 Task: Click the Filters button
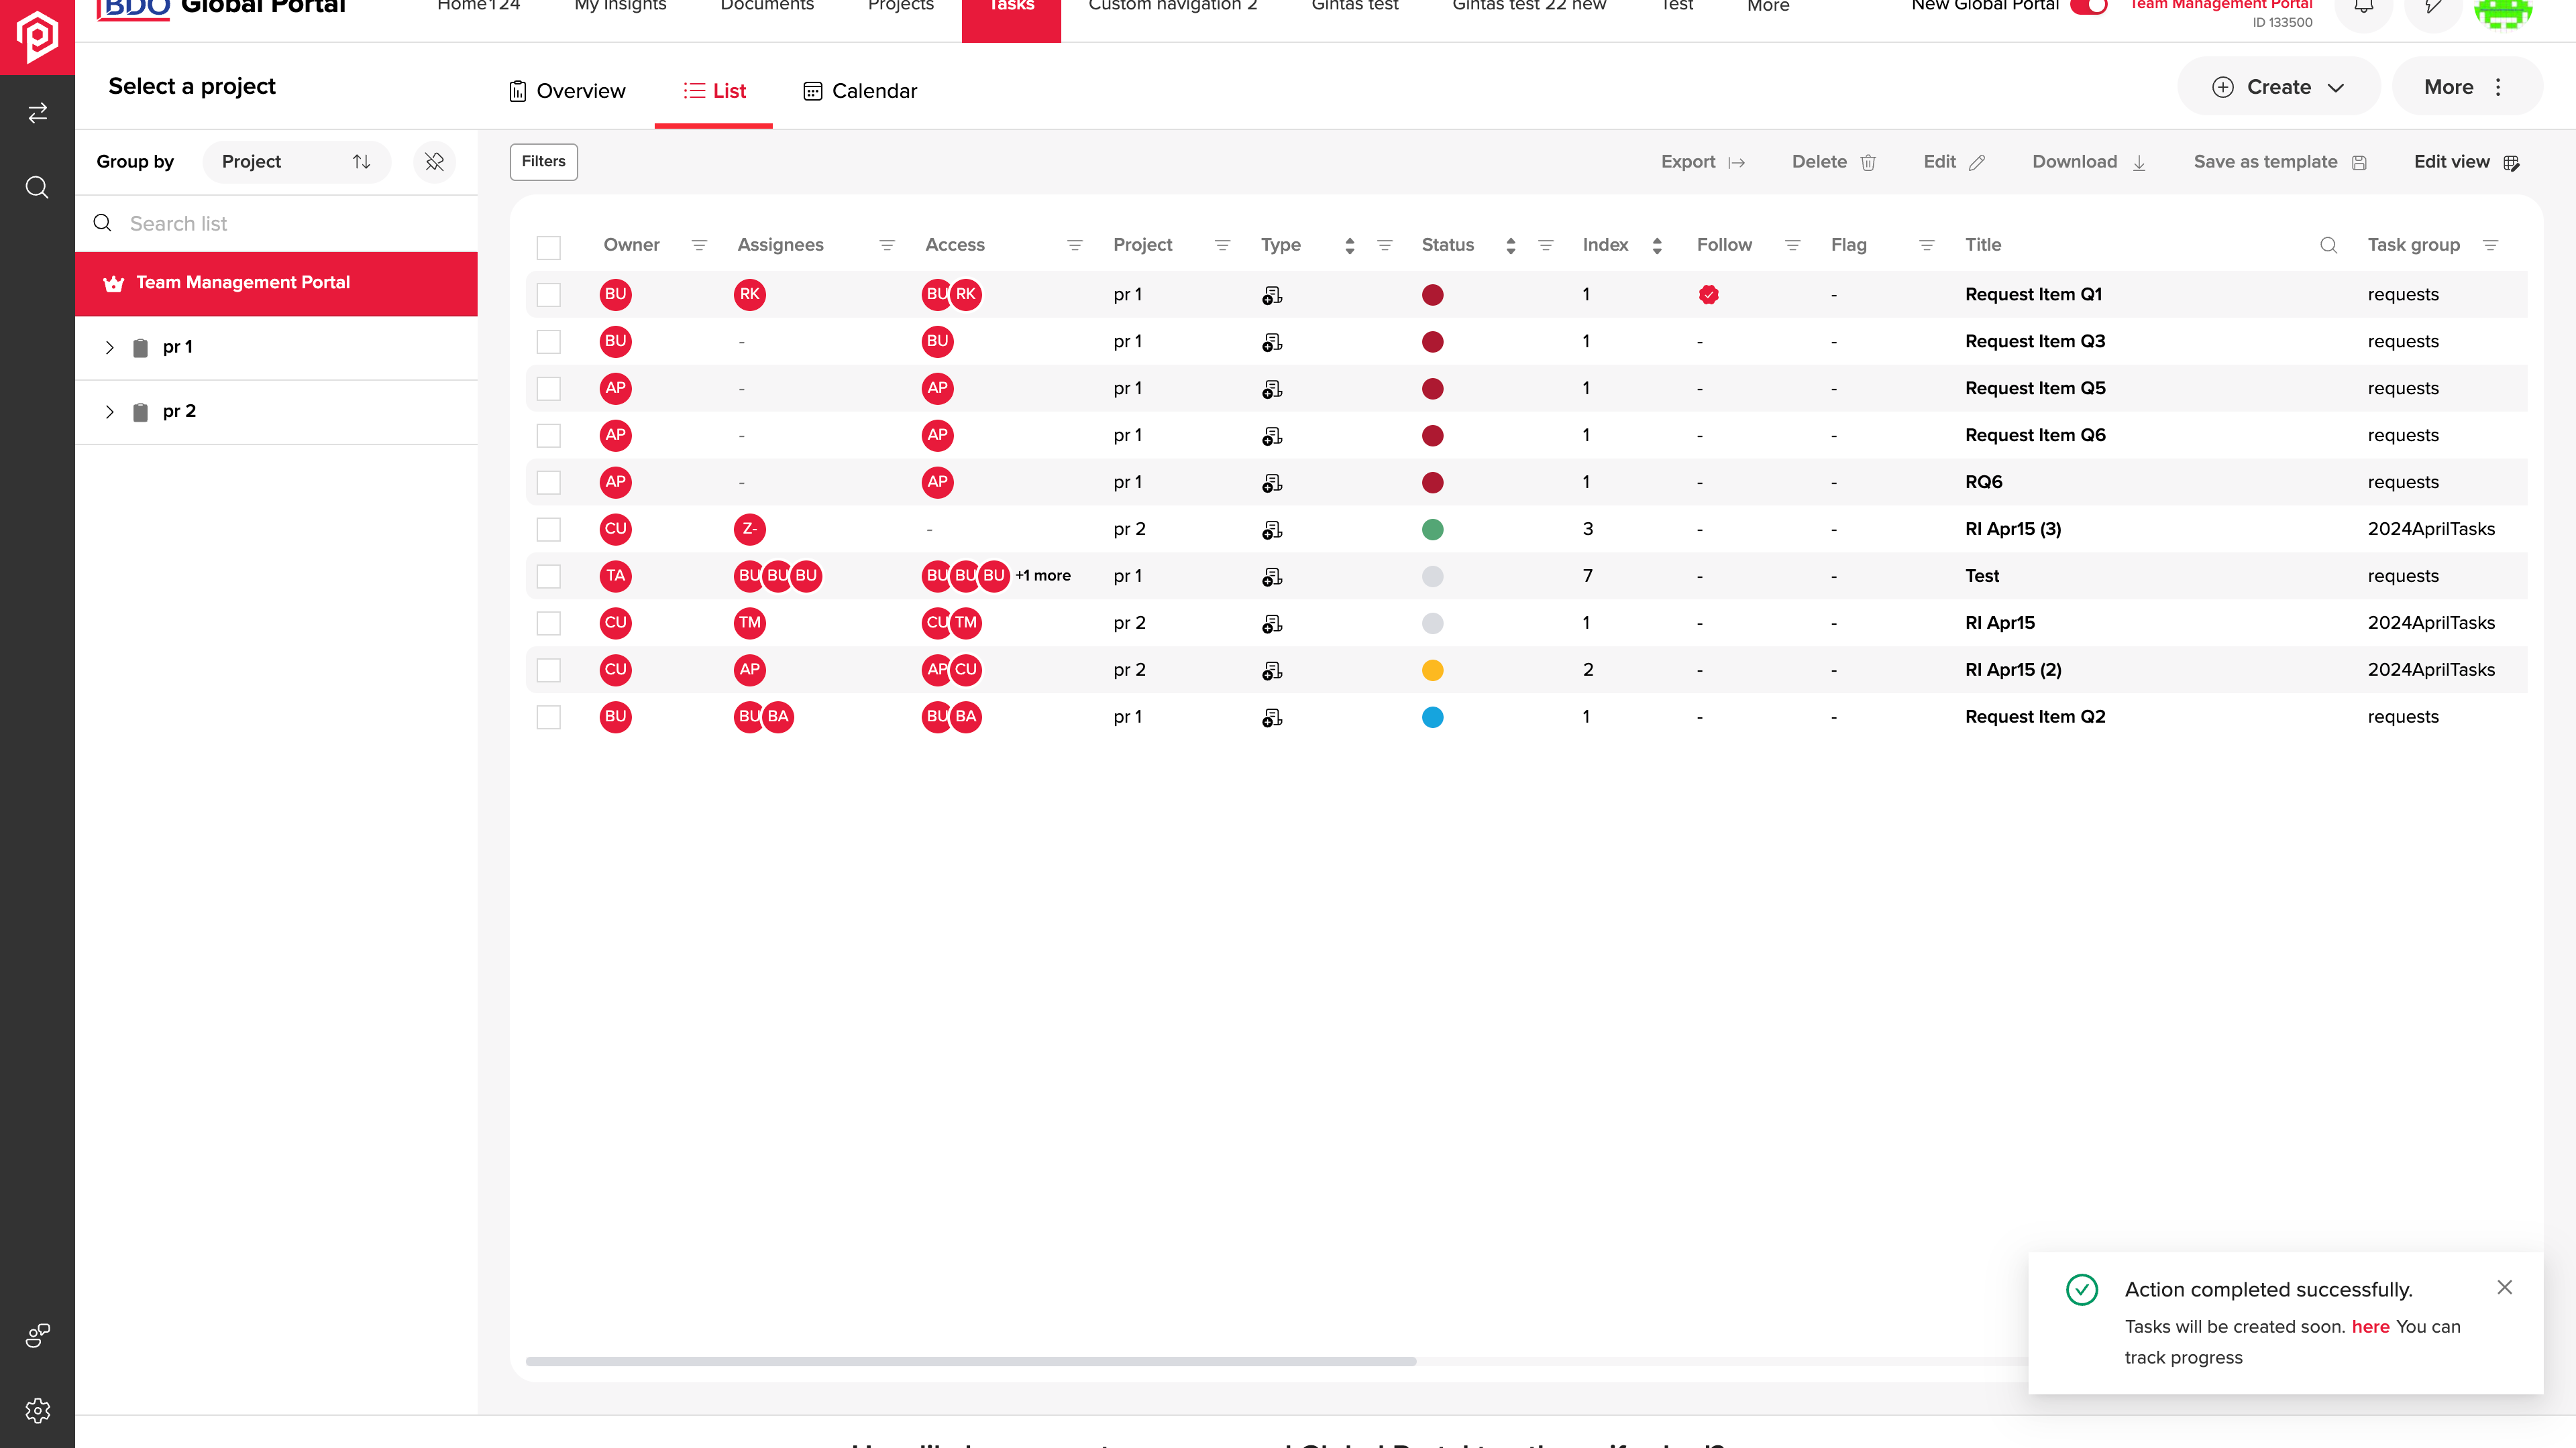click(x=543, y=162)
